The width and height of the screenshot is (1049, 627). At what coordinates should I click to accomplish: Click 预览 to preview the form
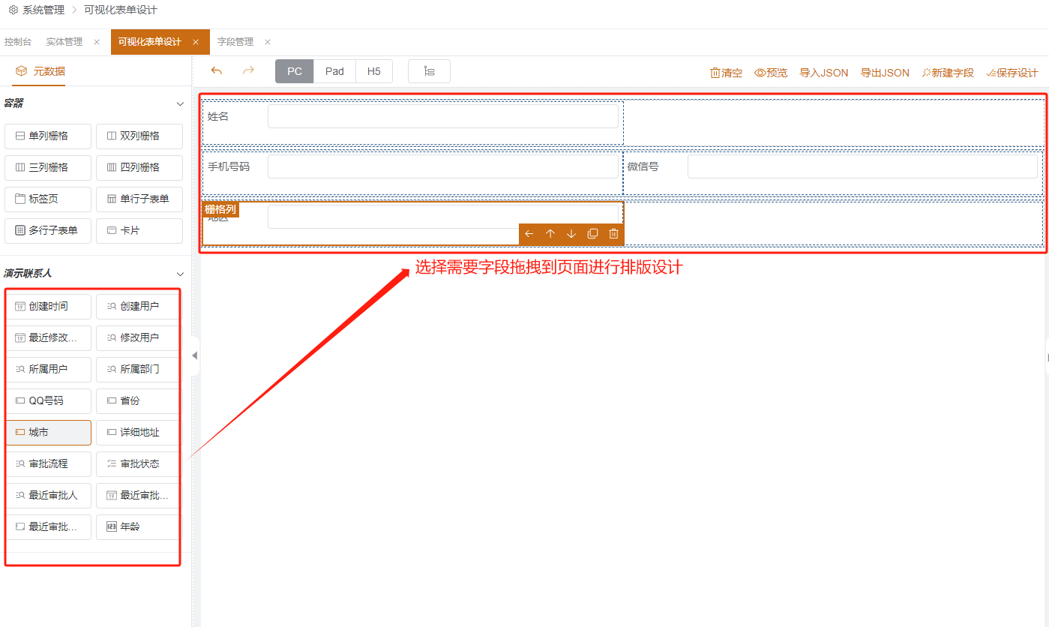click(x=771, y=73)
